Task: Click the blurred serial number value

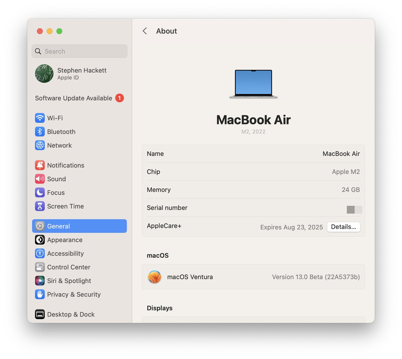Action: tap(355, 209)
